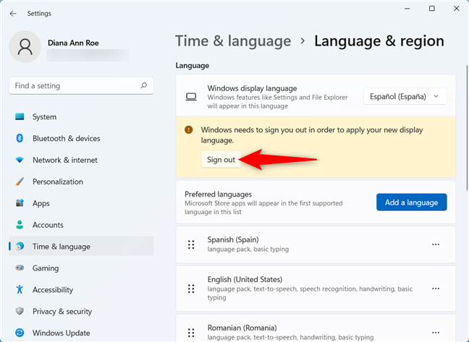The image size is (469, 342).
Task: Click the Network & internet Wi-Fi icon
Action: click(20, 160)
